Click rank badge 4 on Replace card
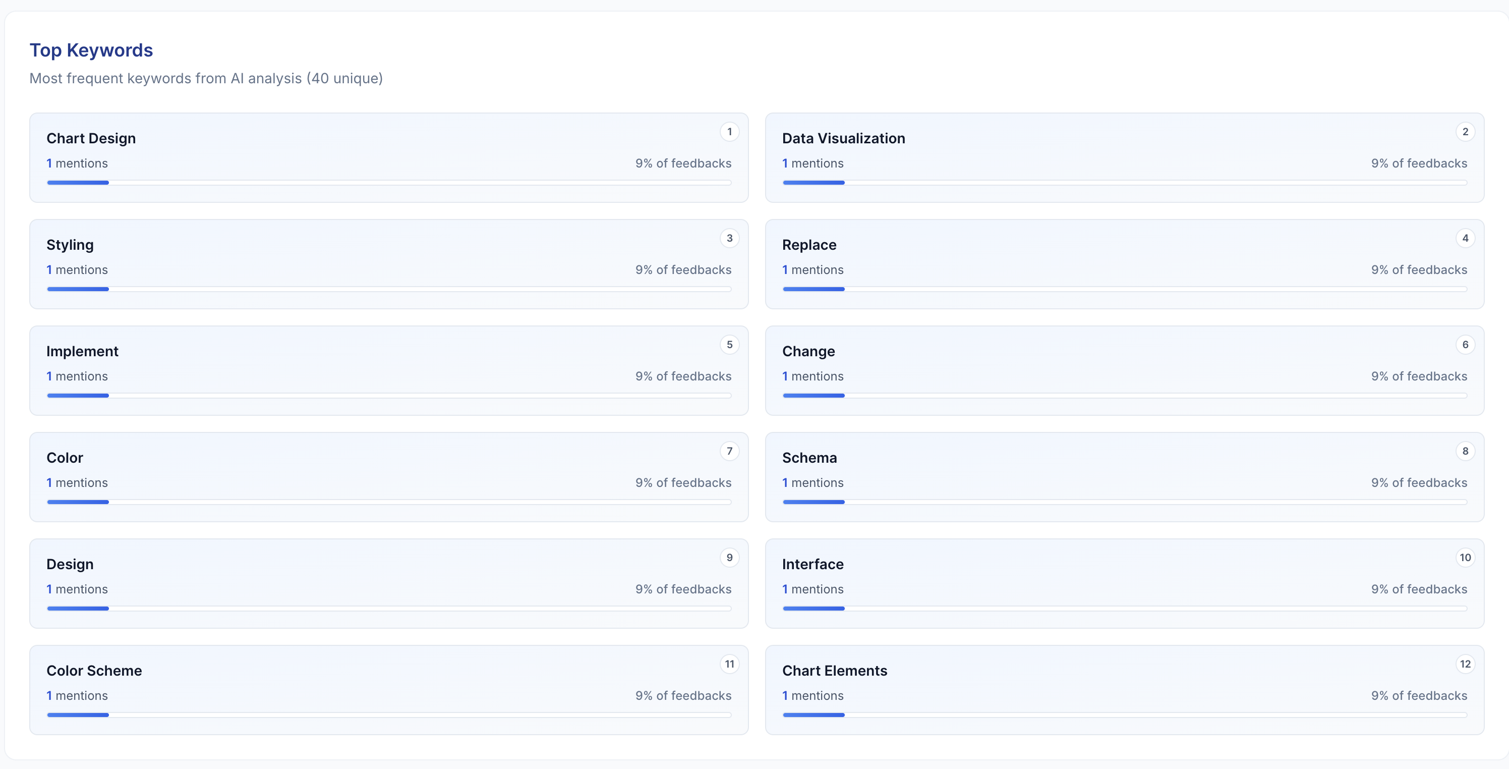1509x769 pixels. [1466, 238]
